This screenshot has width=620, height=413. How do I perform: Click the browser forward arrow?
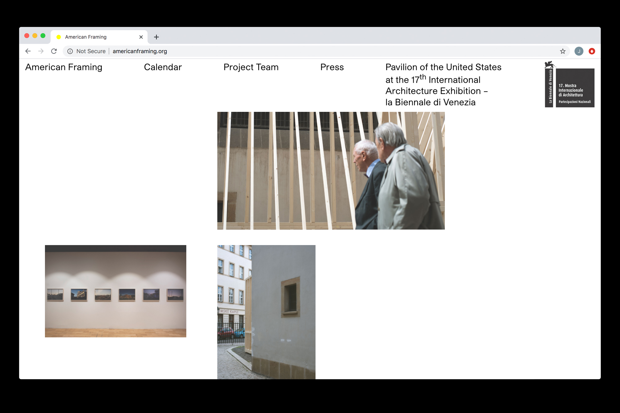(41, 51)
